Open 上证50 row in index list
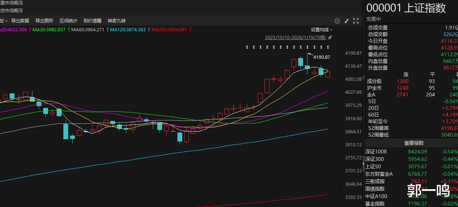The height and width of the screenshot is (207, 458). 411,166
